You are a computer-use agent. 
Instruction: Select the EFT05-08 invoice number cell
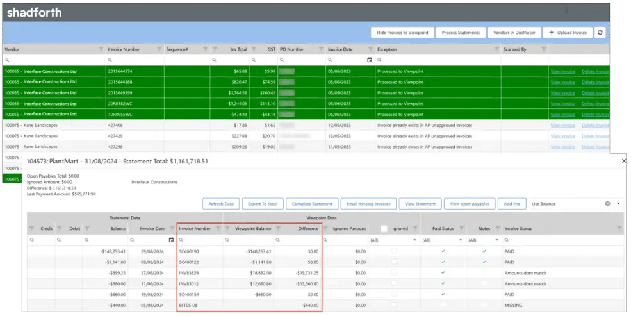tap(200, 305)
